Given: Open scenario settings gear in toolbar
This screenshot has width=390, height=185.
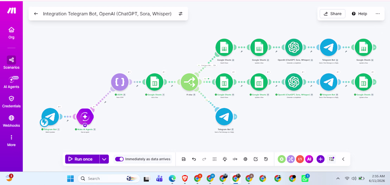Looking at the screenshot, I should (245, 159).
